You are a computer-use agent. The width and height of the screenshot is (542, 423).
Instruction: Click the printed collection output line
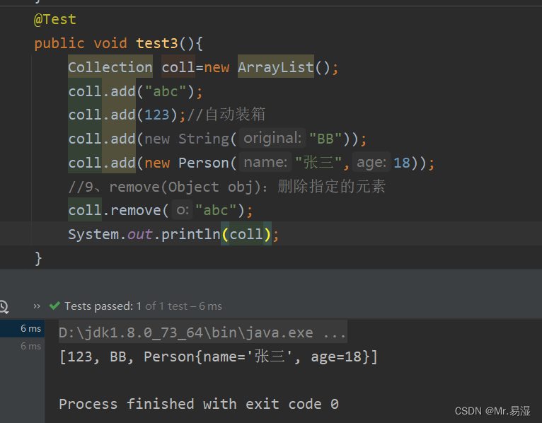click(219, 357)
